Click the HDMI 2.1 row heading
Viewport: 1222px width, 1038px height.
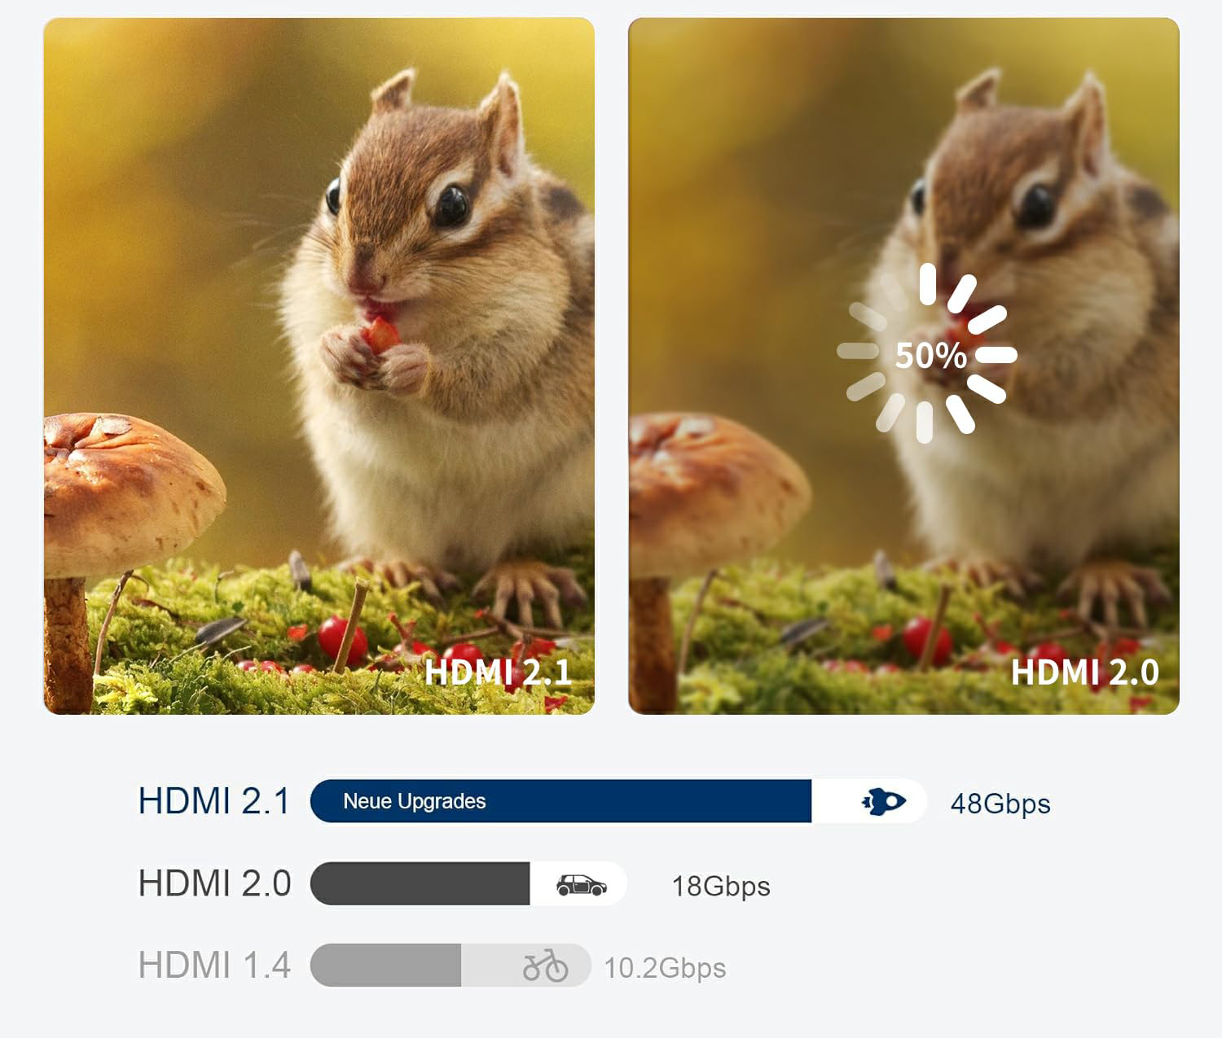[214, 801]
